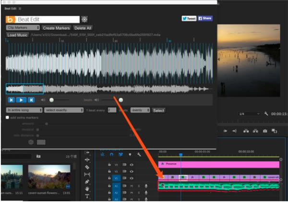Expand the 'in entire song' dropdown

[23, 110]
